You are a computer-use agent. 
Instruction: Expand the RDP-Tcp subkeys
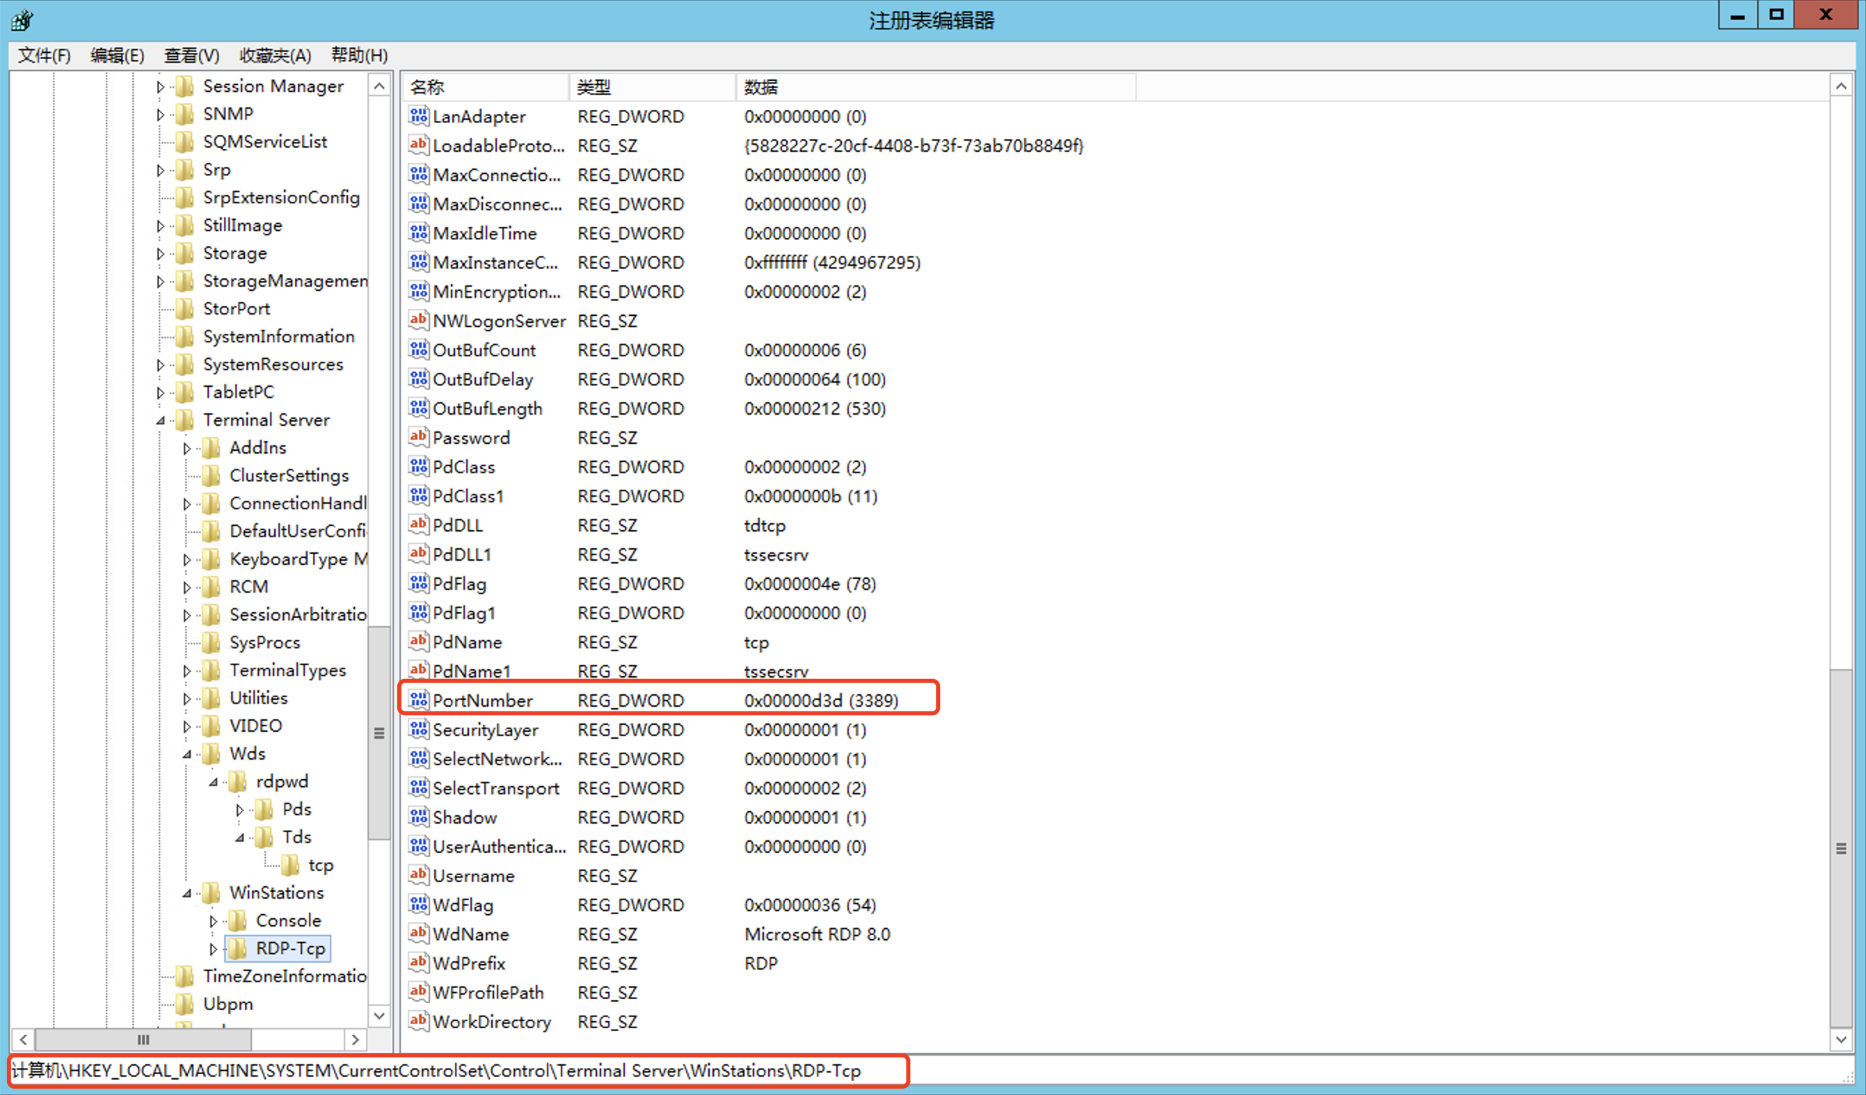click(214, 948)
